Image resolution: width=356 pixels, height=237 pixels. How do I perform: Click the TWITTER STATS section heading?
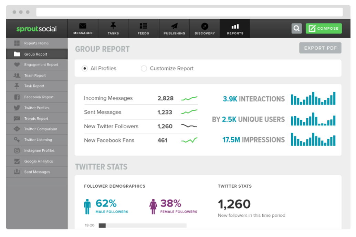tap(101, 167)
